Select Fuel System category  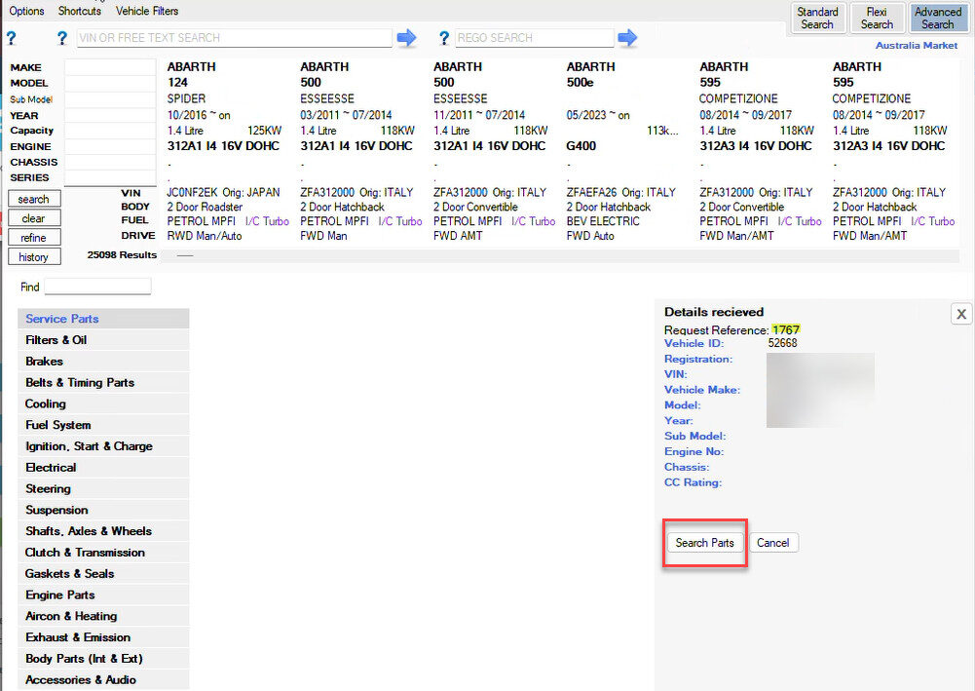click(104, 425)
